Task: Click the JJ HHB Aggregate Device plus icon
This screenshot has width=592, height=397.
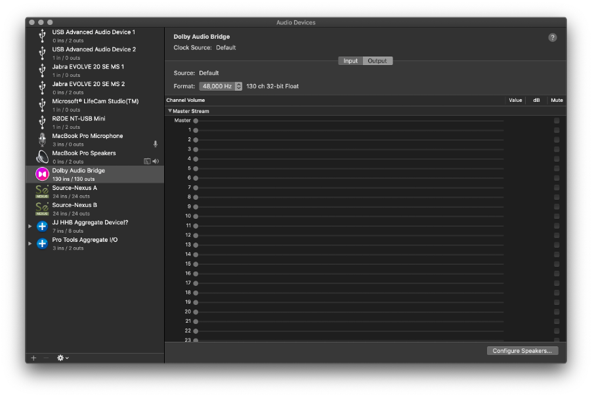Action: tap(42, 227)
